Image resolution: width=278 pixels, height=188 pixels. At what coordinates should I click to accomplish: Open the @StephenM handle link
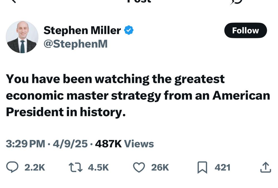76,44
